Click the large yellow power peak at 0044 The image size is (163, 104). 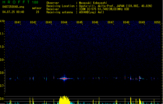click(x=65, y=100)
